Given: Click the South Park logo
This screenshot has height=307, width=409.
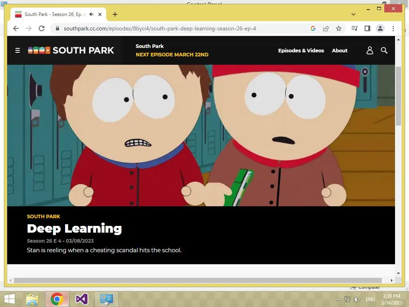Looking at the screenshot, I should point(71,50).
